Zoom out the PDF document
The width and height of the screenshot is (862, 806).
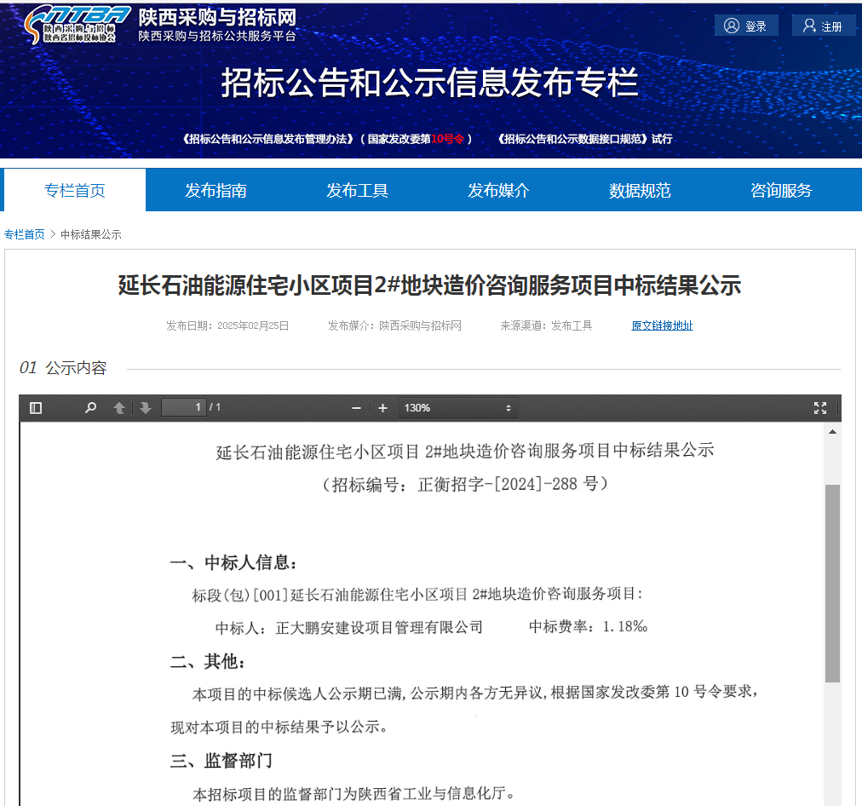pos(357,408)
